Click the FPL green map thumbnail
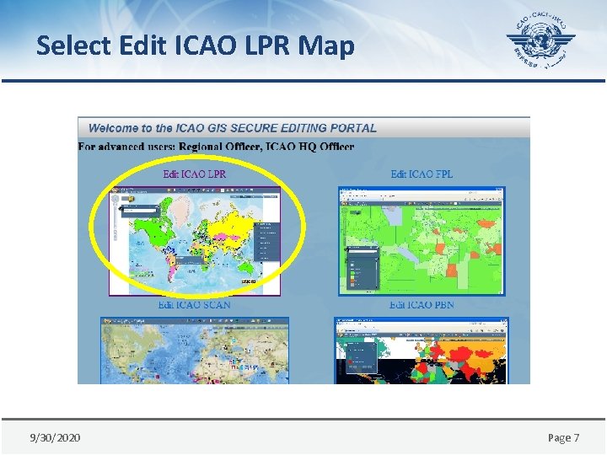 coord(422,242)
